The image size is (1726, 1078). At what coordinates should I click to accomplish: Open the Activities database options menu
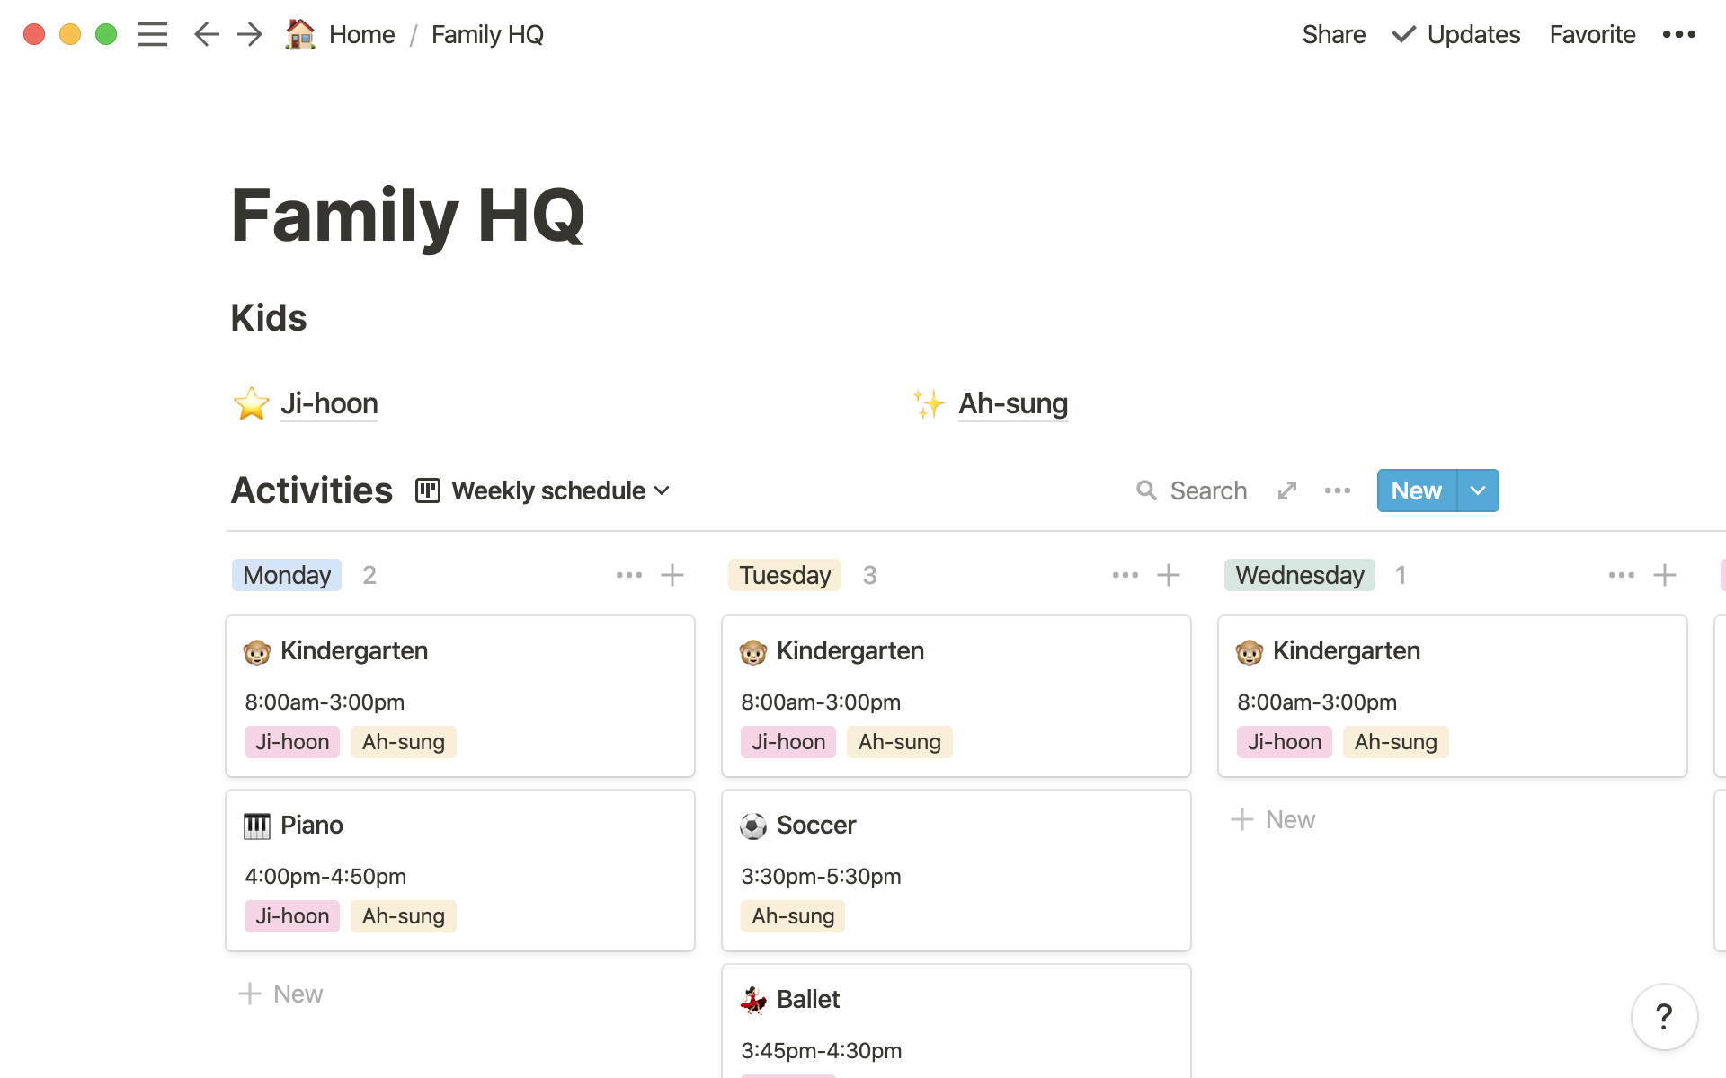click(1338, 490)
